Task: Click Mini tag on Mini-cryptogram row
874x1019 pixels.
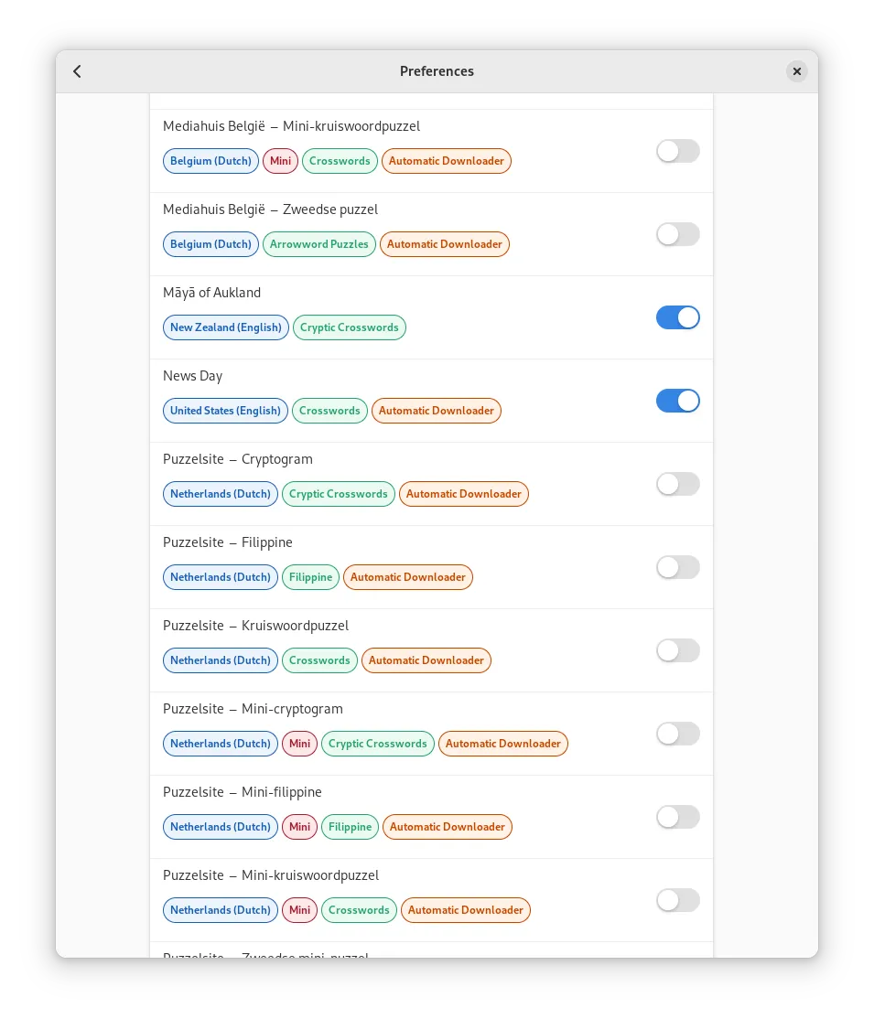Action: [x=299, y=744]
